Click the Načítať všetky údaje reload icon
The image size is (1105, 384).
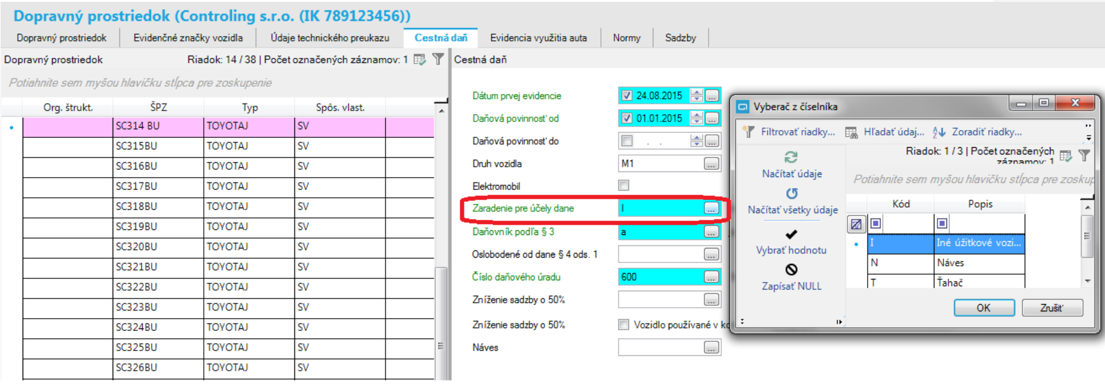792,194
